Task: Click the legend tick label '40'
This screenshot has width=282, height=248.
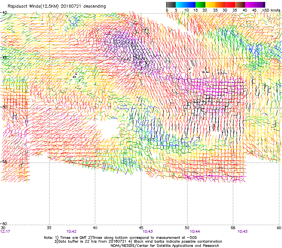Action: click(245, 10)
